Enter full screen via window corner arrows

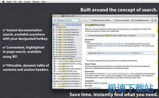[x=157, y=16]
